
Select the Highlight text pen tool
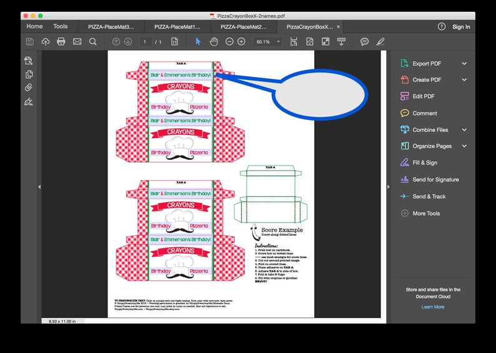click(x=380, y=41)
